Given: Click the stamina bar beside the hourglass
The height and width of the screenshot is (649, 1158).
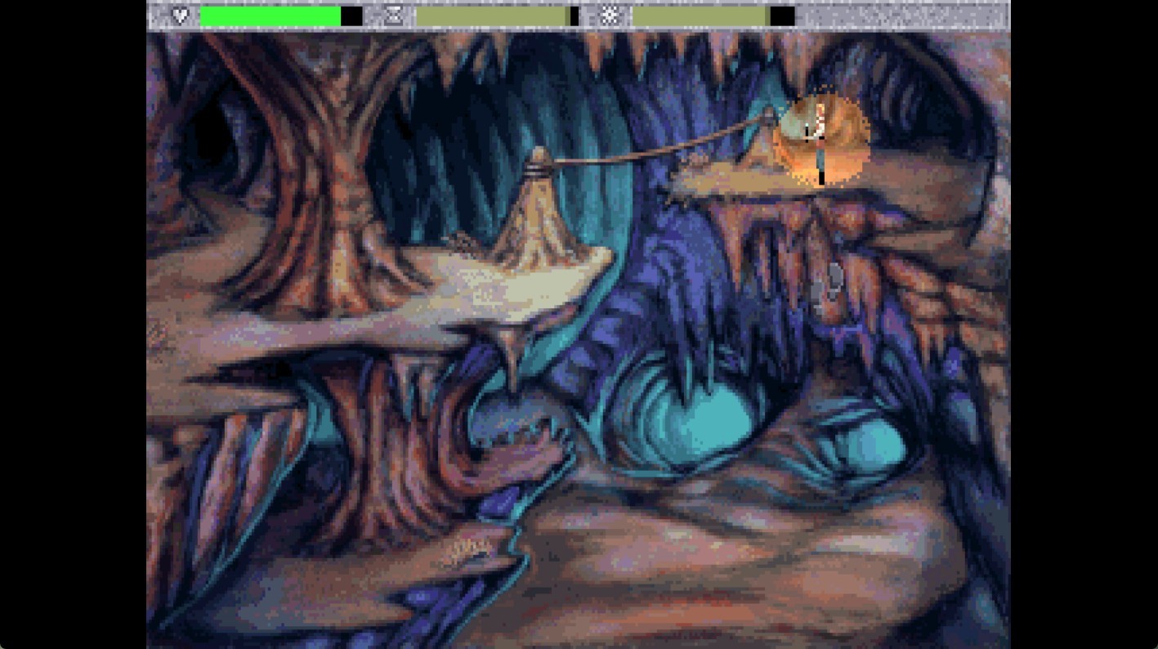Looking at the screenshot, I should pos(497,16).
